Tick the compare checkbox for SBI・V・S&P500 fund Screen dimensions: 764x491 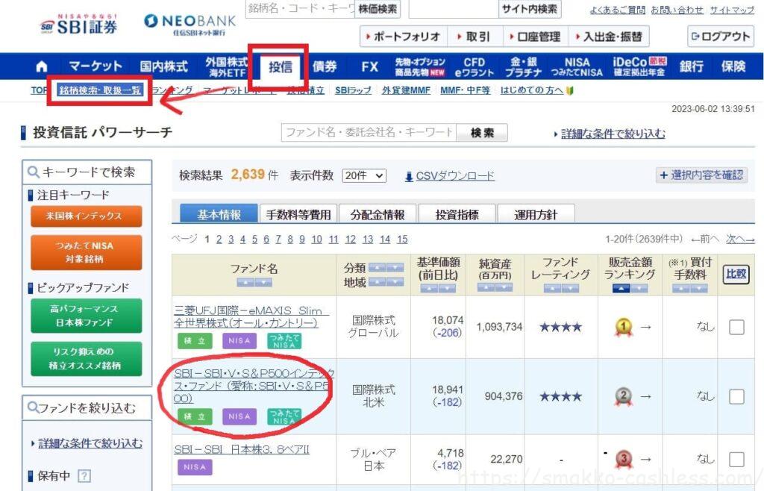(736, 396)
